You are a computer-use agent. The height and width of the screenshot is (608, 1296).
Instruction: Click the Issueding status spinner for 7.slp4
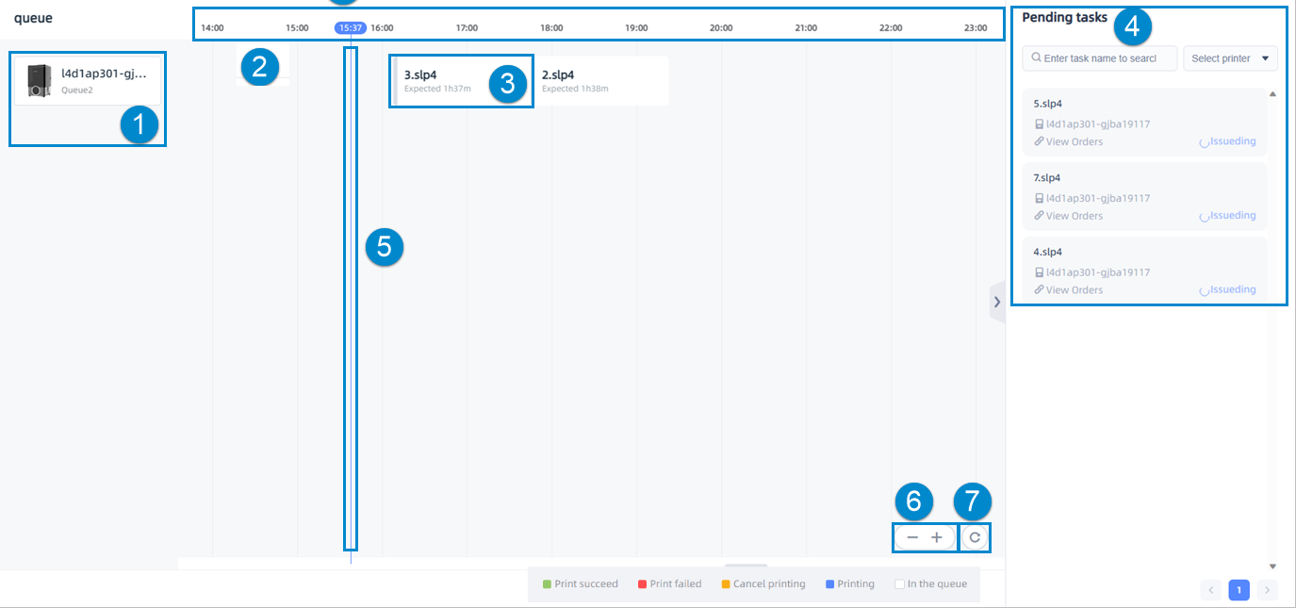click(x=1204, y=216)
